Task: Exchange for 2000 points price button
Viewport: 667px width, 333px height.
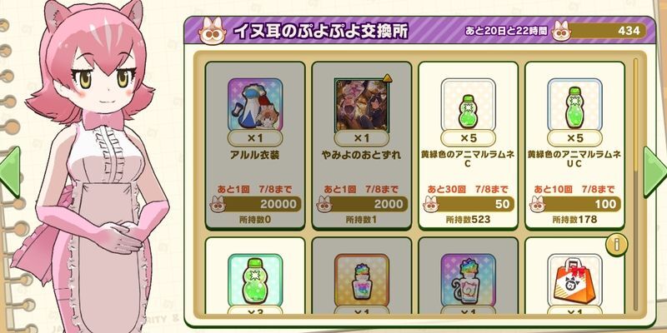Action: [362, 204]
